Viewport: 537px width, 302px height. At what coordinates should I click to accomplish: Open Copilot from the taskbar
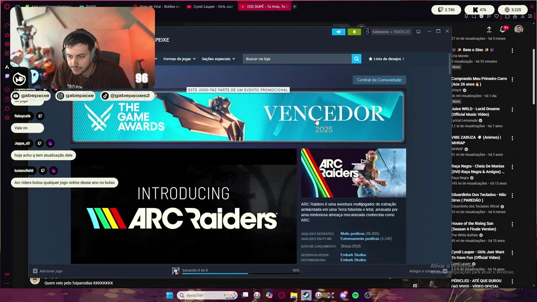pos(269,295)
